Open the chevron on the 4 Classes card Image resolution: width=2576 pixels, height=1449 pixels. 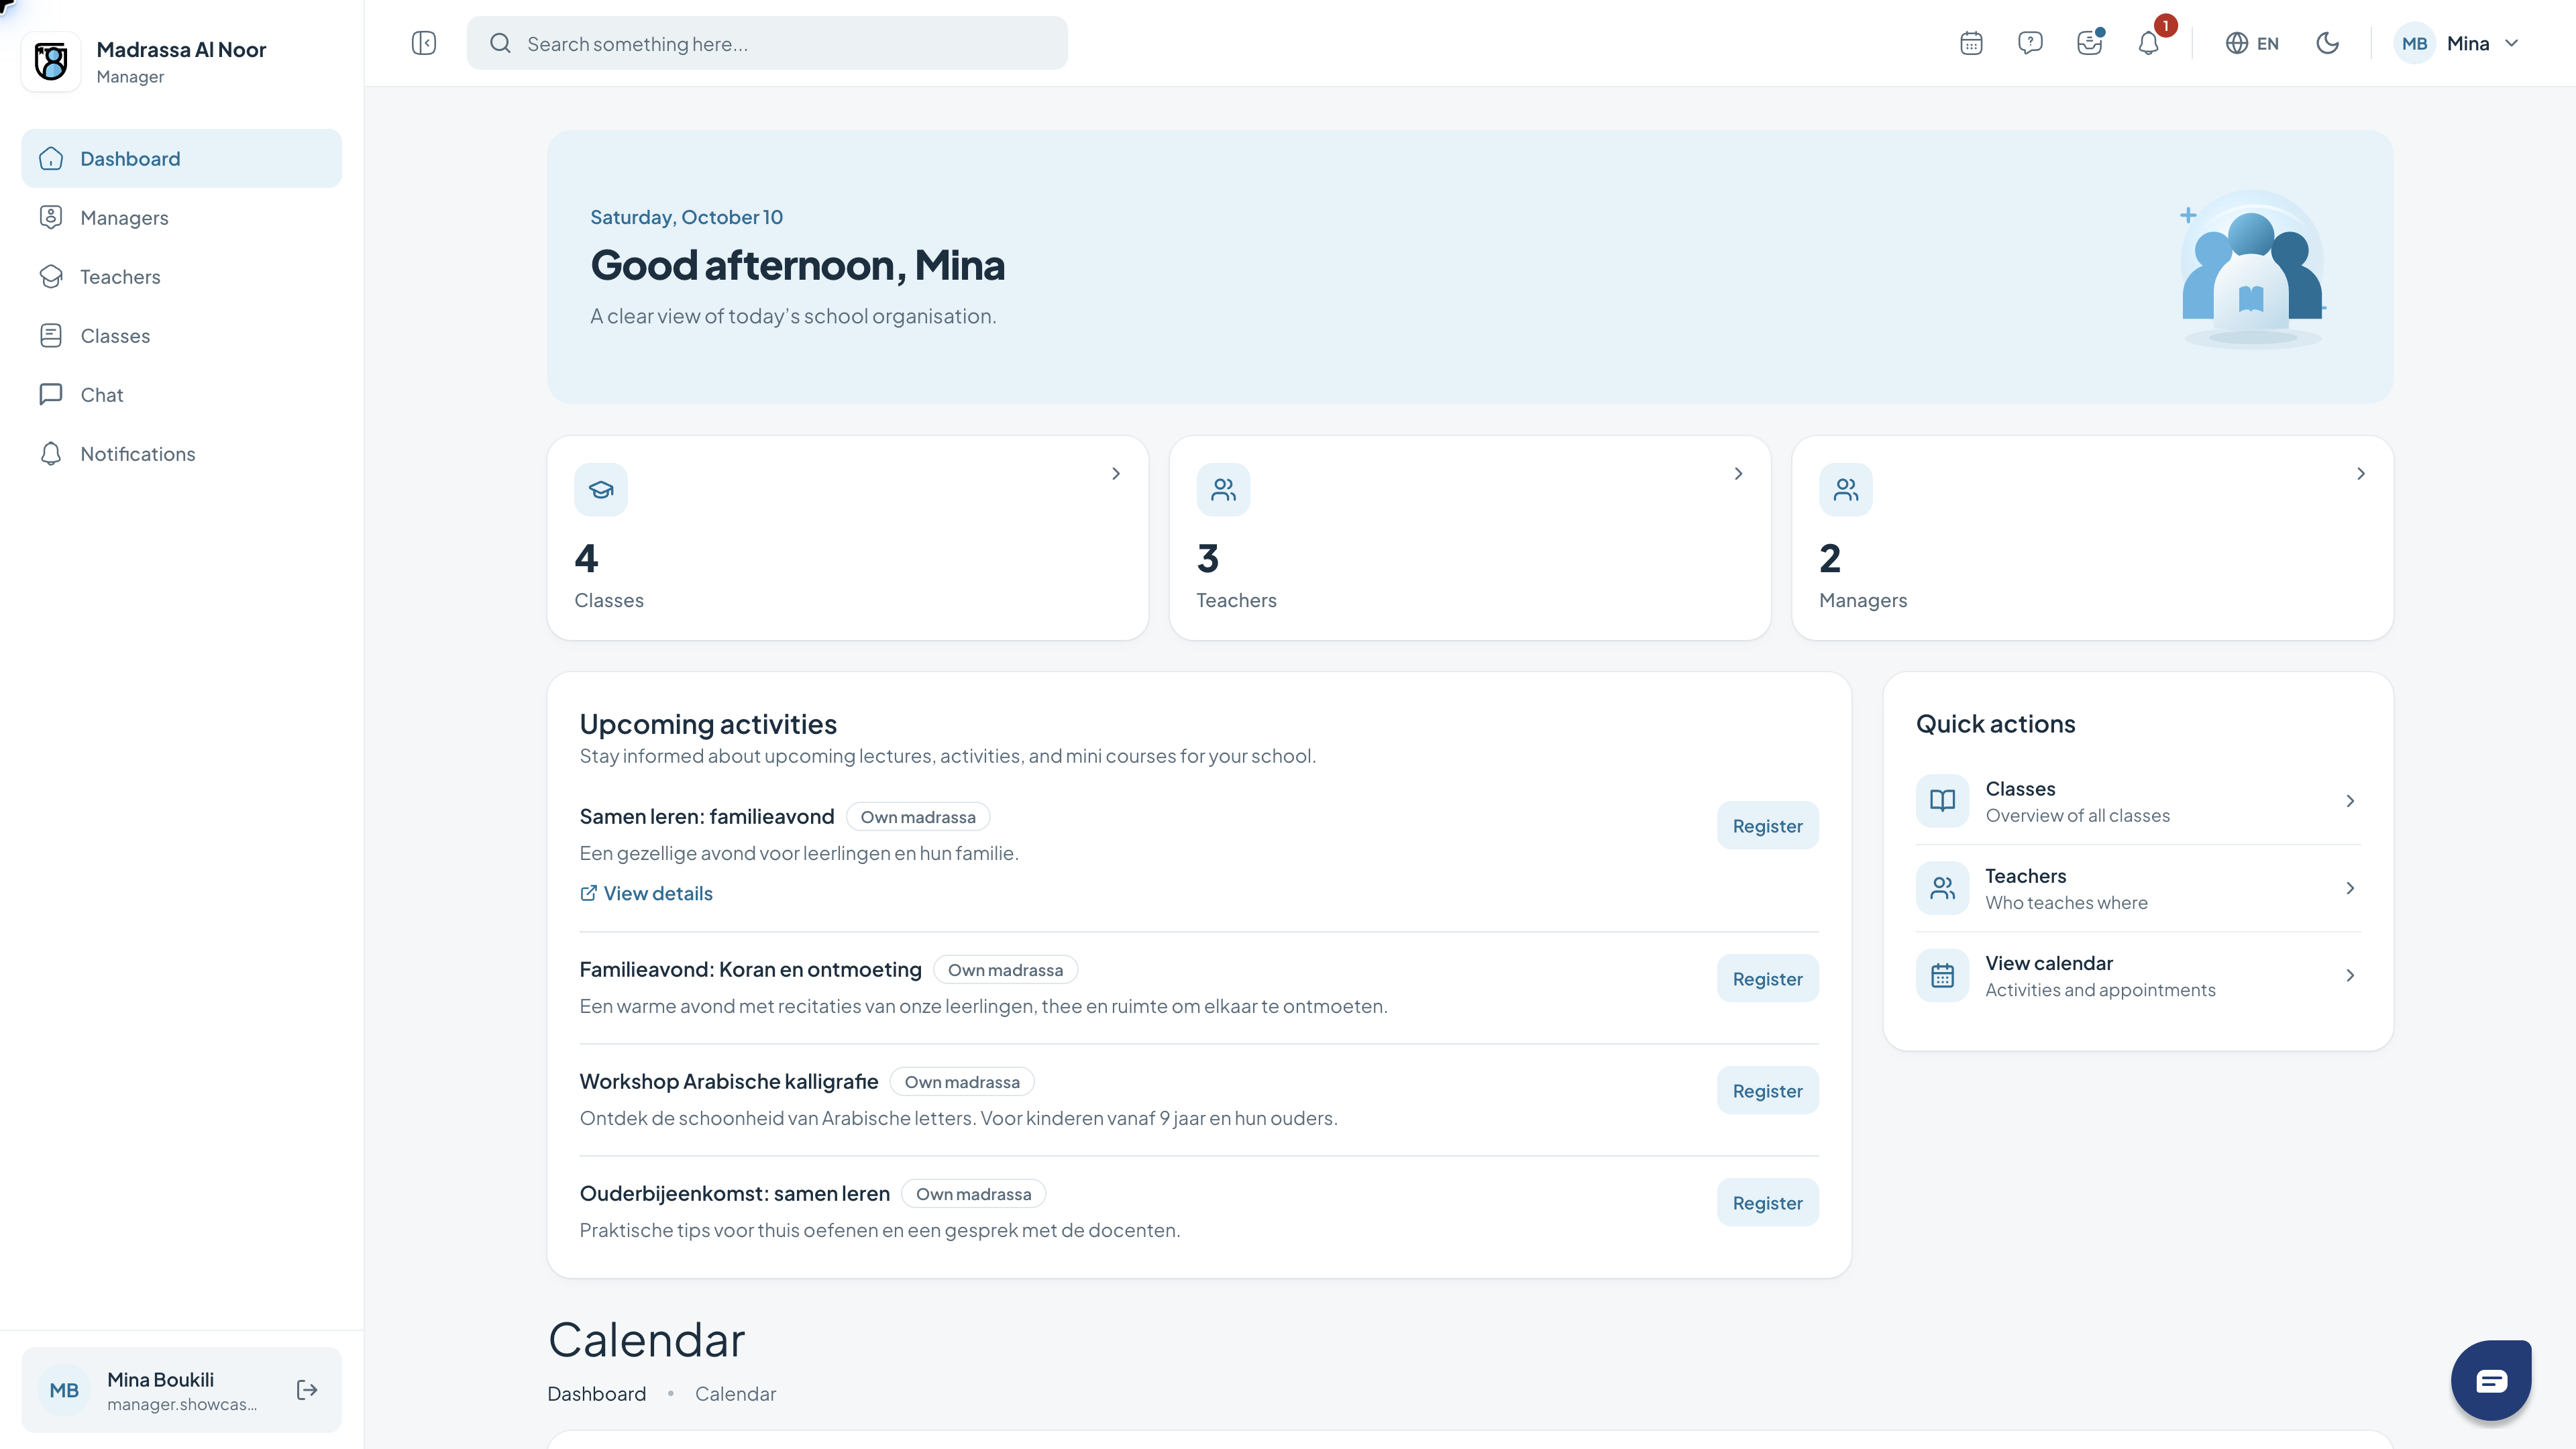(1116, 473)
